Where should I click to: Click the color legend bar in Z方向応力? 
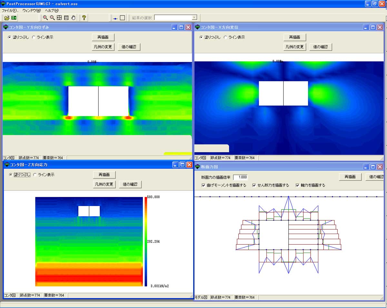click(146, 241)
